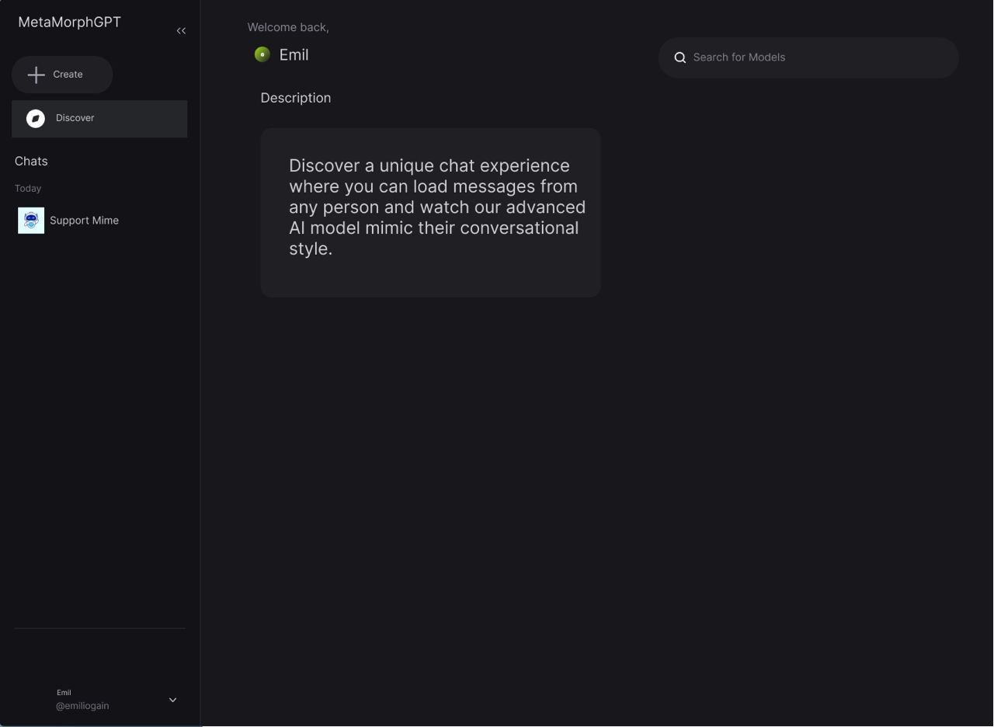
Task: Open the Support Mime chat
Action: tap(84, 221)
